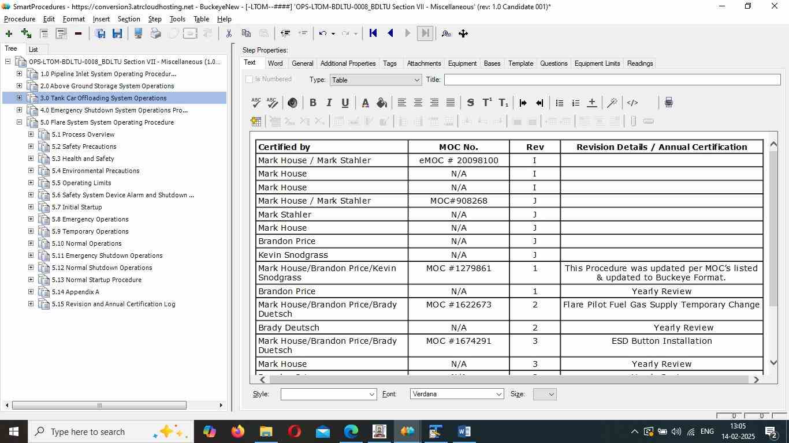Expand 5.7 Initial Startup node
The width and height of the screenshot is (789, 443).
point(31,207)
